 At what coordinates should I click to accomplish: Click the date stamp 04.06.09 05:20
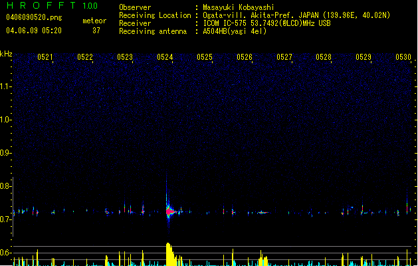[34, 31]
